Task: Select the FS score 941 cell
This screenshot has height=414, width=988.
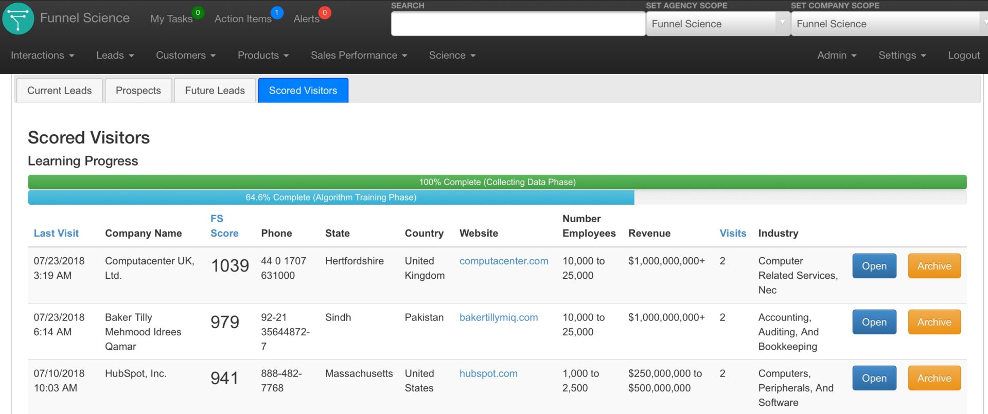Action: point(224,379)
